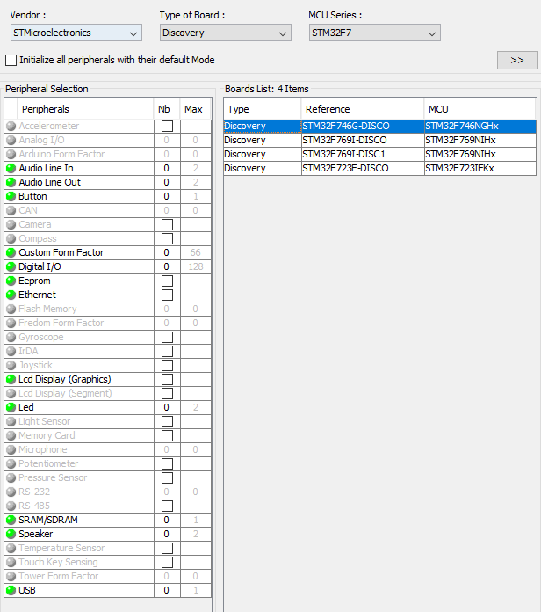Screen dimensions: 541x612
Task: Click the gray indicator next to Gyroscope
Action: point(11,337)
